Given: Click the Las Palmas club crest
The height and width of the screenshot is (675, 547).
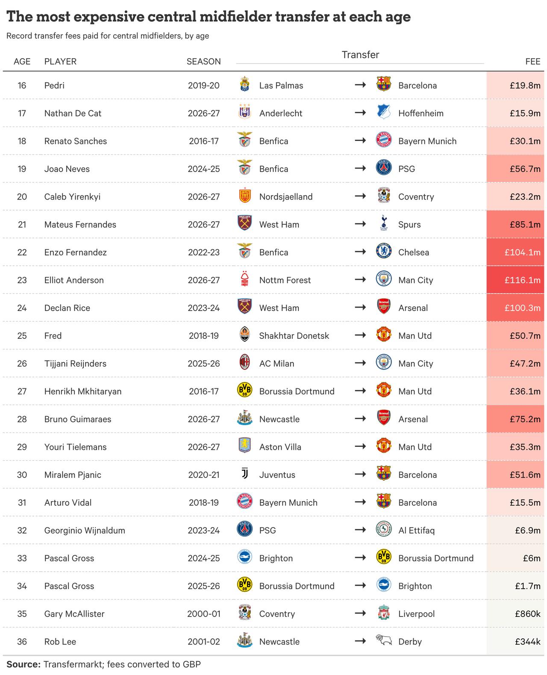Looking at the screenshot, I should pyautogui.click(x=245, y=85).
